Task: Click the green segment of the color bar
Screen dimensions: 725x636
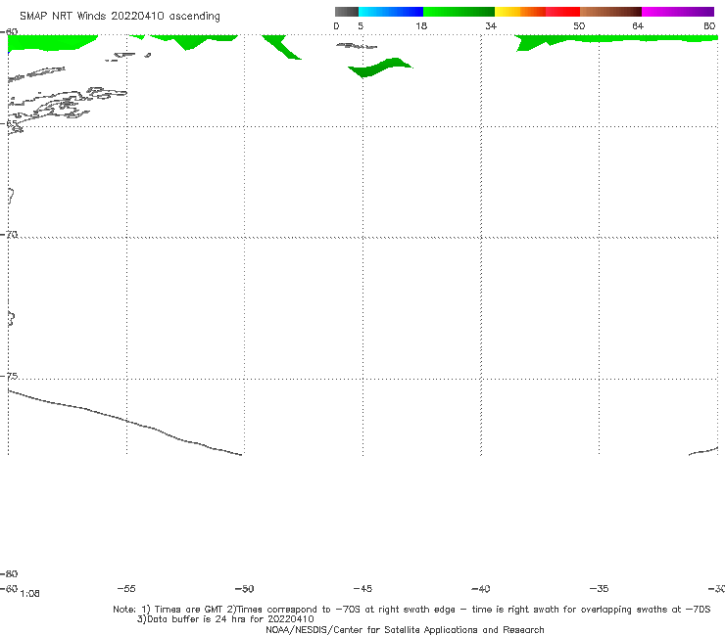Action: pyautogui.click(x=459, y=12)
